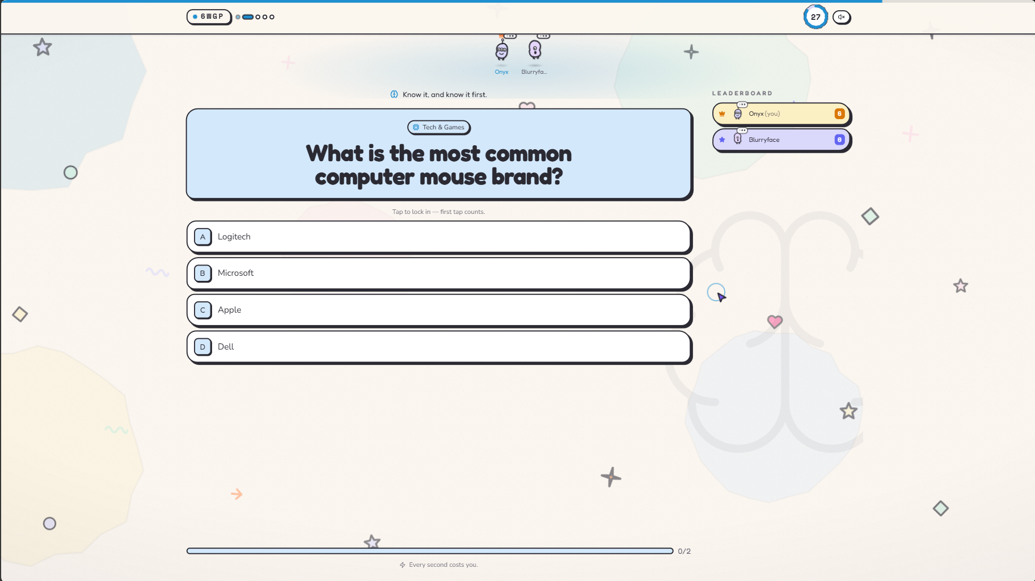Mute the game sound with the speaker icon
Image resolution: width=1035 pixels, height=581 pixels.
(x=842, y=17)
